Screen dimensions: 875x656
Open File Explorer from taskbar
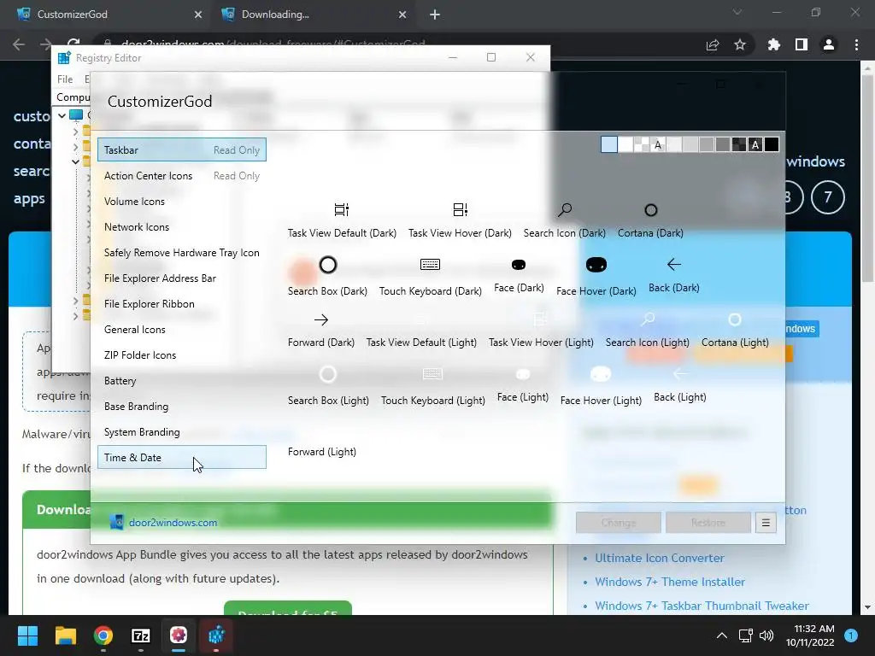pos(65,635)
